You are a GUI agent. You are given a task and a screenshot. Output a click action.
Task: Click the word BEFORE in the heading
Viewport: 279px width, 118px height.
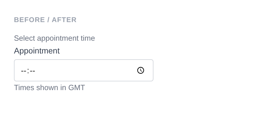(x=30, y=20)
